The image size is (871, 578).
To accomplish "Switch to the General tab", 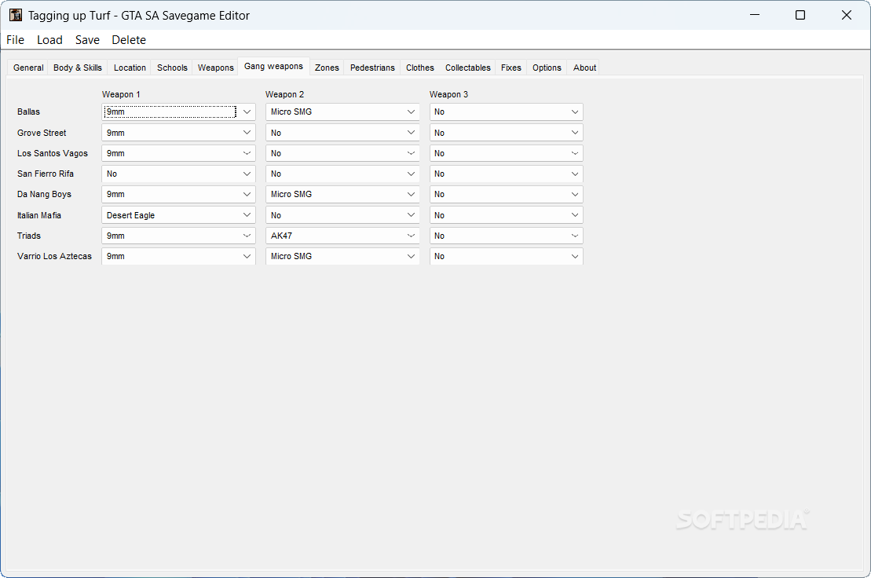I will (x=27, y=68).
